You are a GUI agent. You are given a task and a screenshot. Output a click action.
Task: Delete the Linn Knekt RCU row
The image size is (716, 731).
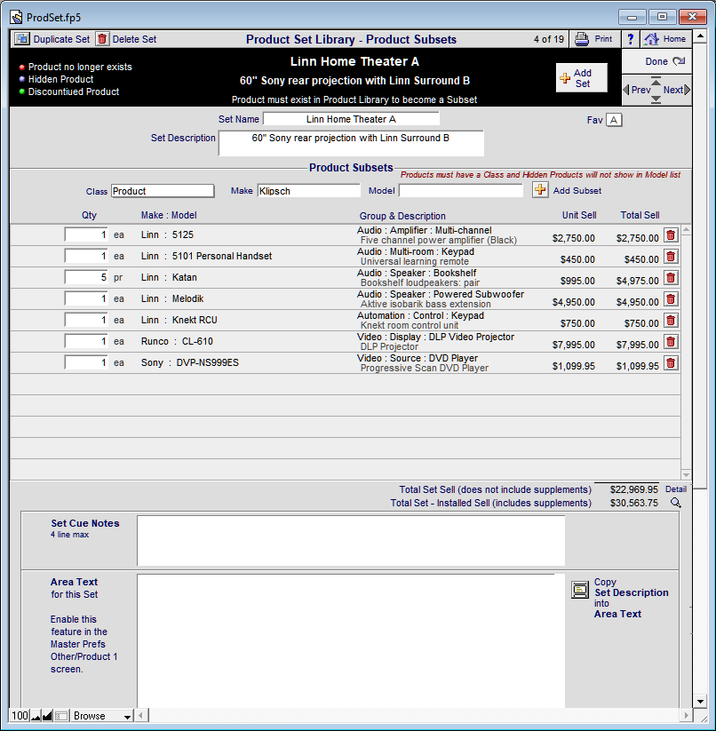click(x=671, y=321)
